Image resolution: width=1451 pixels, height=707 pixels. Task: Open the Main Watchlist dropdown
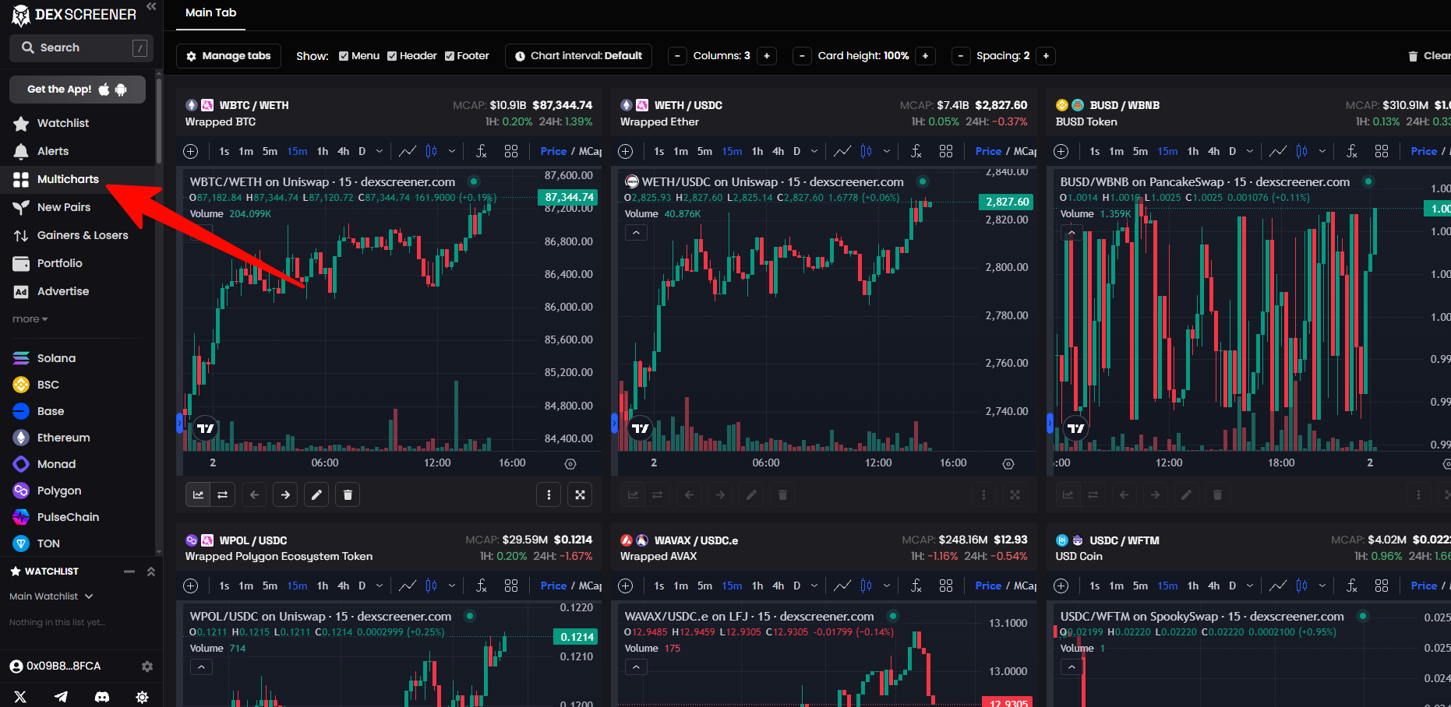(x=51, y=596)
